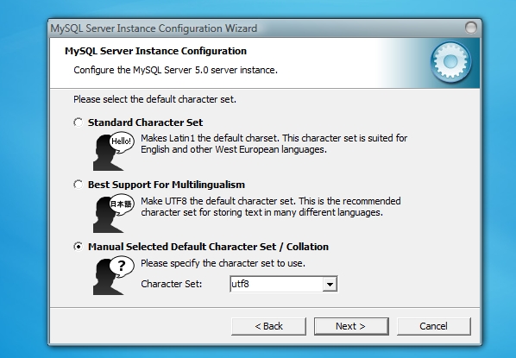Choose Best Support For Multilingualism radio option
This screenshot has width=516, height=358.
(79, 185)
